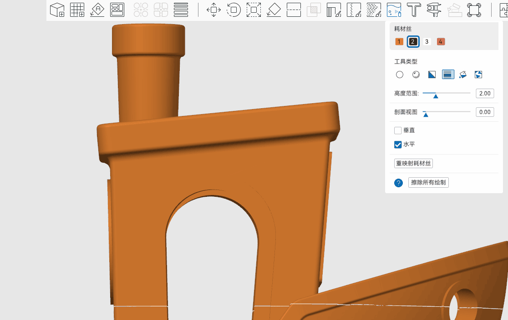Click the 高度范围 value field 2.00
Viewport: 508px width, 320px height.
click(485, 93)
